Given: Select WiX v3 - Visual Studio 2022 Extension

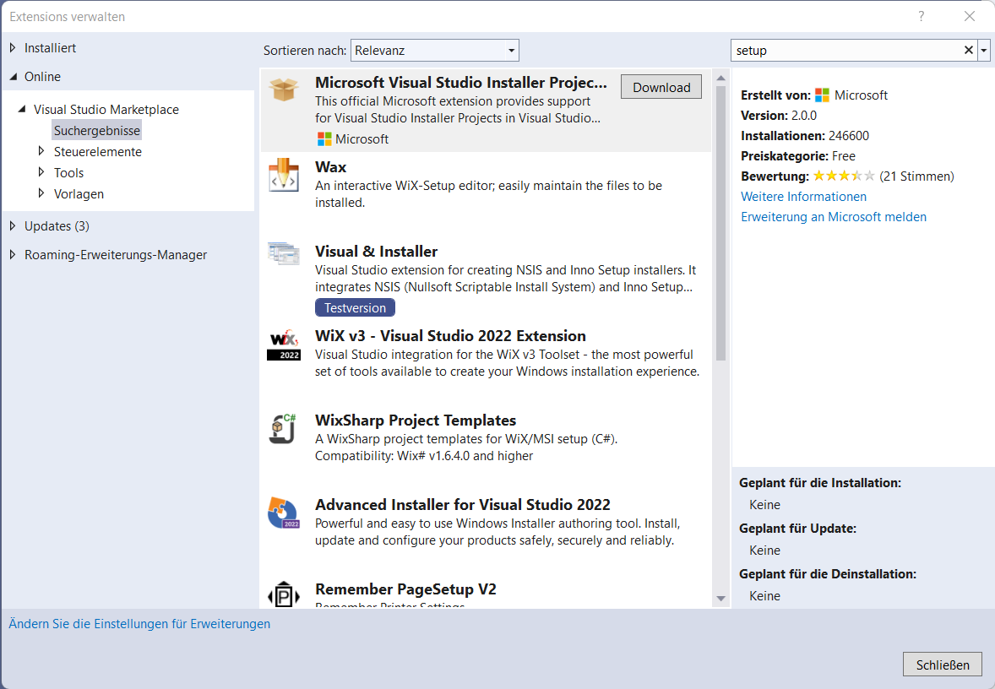Looking at the screenshot, I should click(x=450, y=335).
